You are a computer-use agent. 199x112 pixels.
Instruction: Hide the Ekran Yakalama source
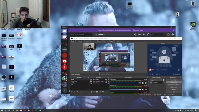point(106,83)
